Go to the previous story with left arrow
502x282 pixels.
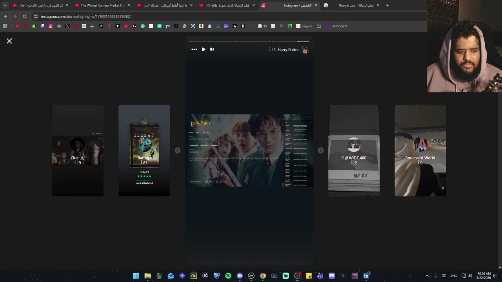[x=177, y=150]
